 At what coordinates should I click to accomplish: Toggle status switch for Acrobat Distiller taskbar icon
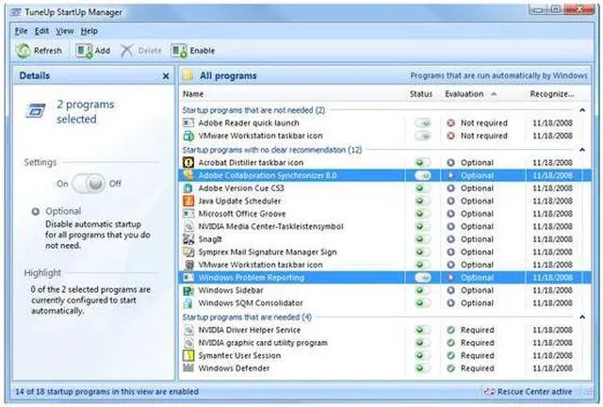pos(423,163)
